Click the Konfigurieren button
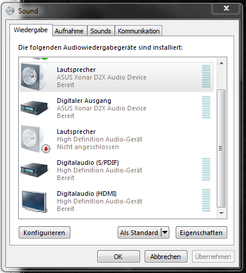246x273 pixels. coord(45,233)
